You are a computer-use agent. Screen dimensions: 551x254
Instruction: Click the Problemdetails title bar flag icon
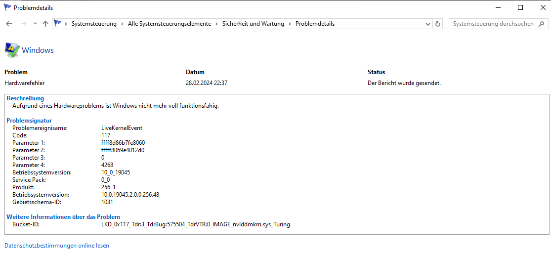pyautogui.click(x=7, y=7)
